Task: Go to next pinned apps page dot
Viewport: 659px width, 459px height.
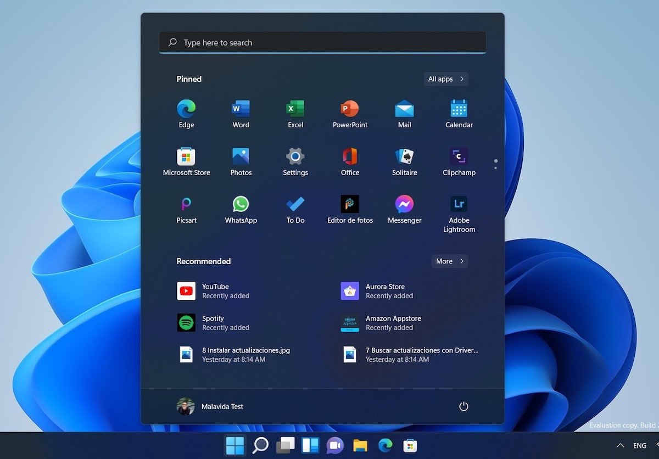Action: (496, 167)
